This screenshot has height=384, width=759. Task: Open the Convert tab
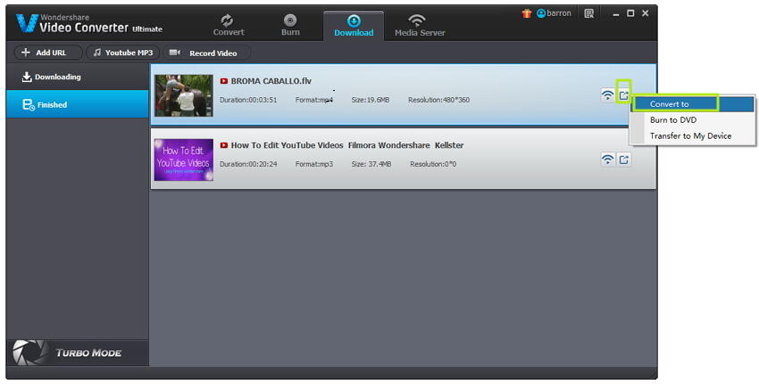pos(229,25)
